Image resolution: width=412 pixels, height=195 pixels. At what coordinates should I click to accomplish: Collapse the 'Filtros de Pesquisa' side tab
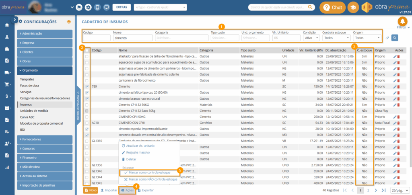(x=78, y=106)
